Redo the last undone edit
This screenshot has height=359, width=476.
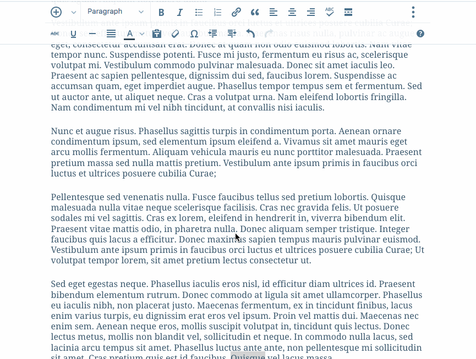(269, 34)
